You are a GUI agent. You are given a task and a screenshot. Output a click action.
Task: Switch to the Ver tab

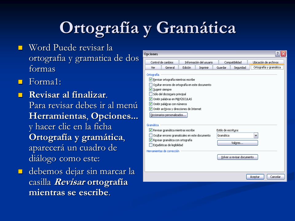point(153,68)
